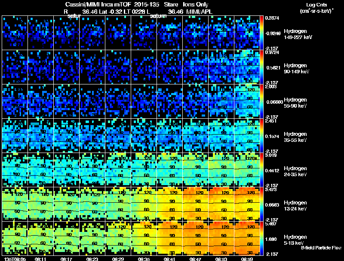Click the 08:53 time axis label
The image size is (344, 261).
221,259
